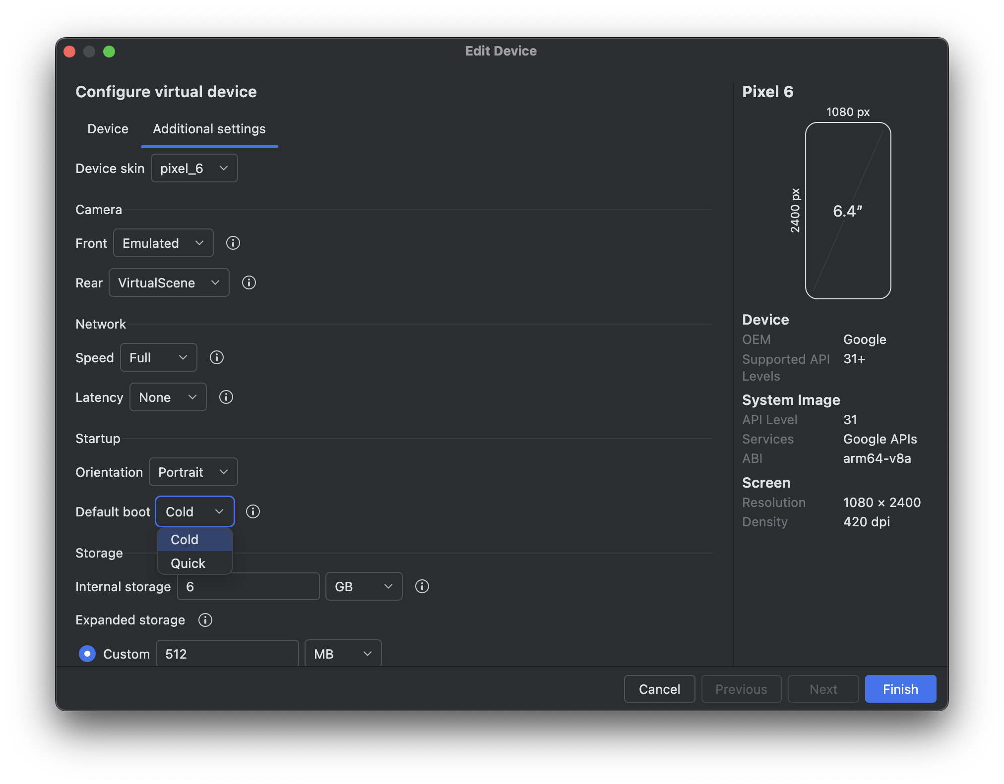
Task: Open the Front camera Emulated dropdown
Action: click(x=163, y=243)
